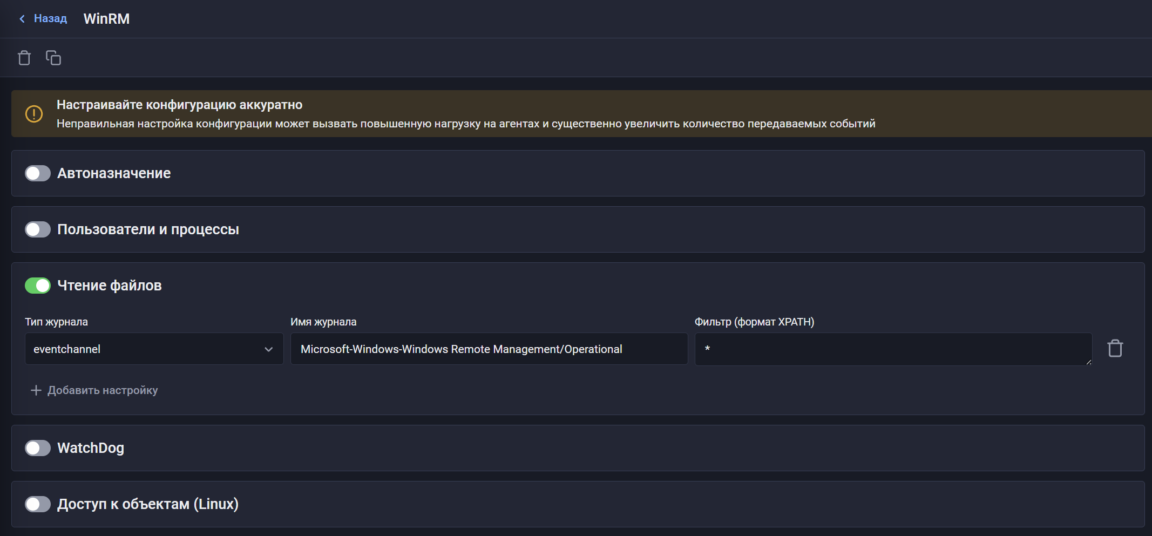Click the Чтение файлов heading
Image resolution: width=1152 pixels, height=536 pixels.
click(x=110, y=286)
